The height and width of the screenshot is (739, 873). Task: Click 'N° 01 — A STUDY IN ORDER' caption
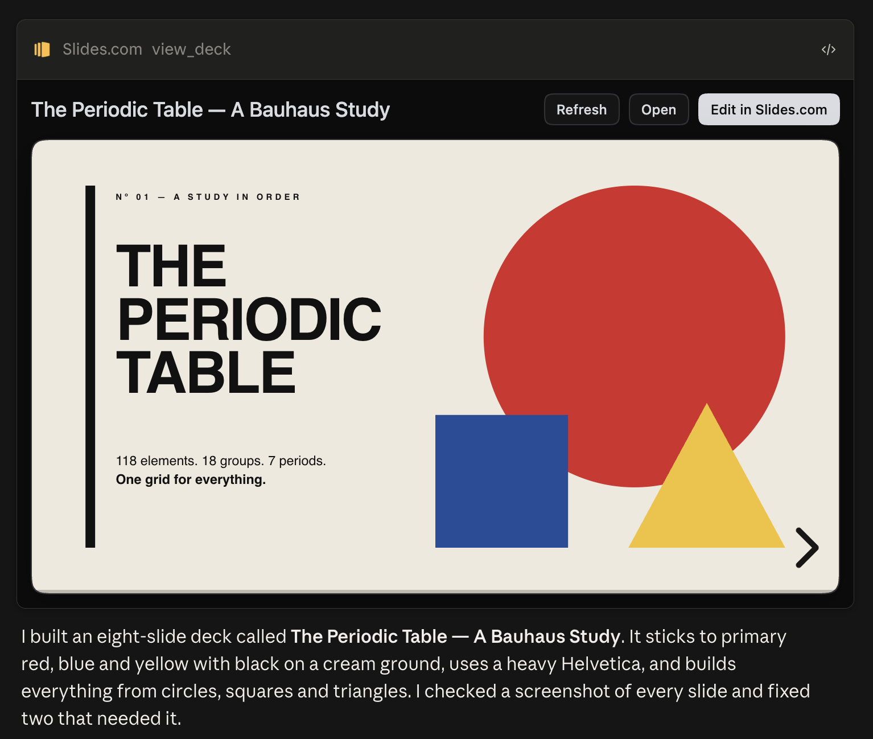click(x=208, y=197)
